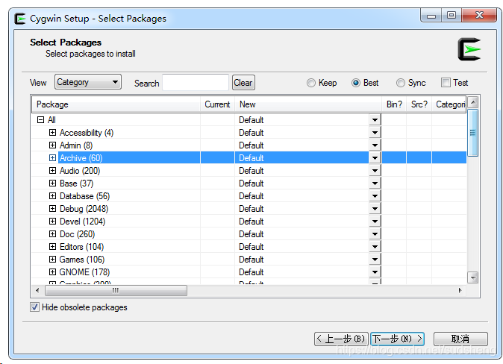Click the Current column header
This screenshot has width=503, height=364.
point(217,104)
